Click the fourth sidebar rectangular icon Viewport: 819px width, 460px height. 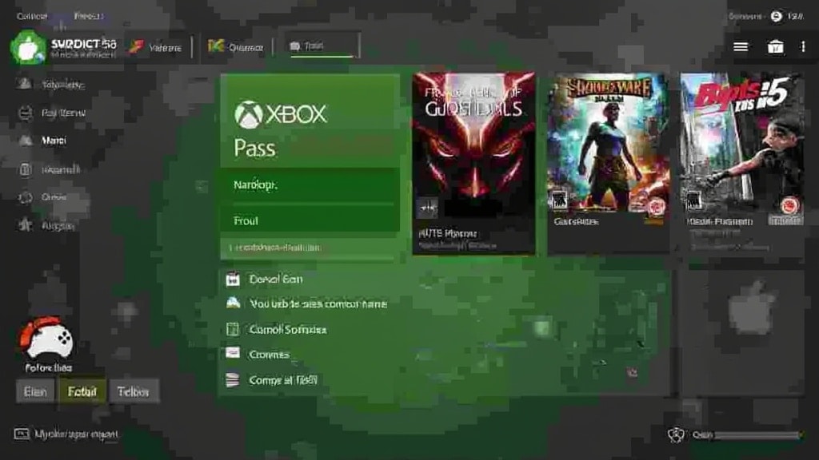tap(25, 169)
